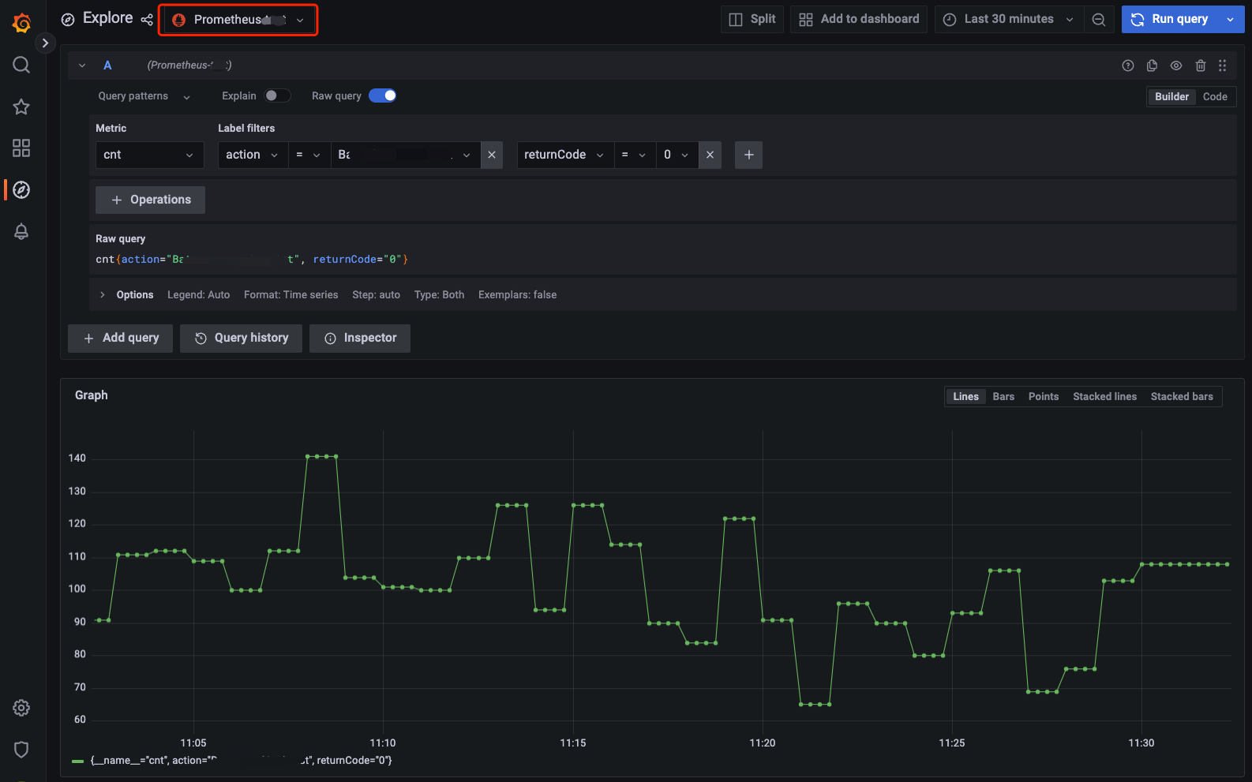
Task: Open the Alerting bell icon in sidebar
Action: [x=21, y=231]
